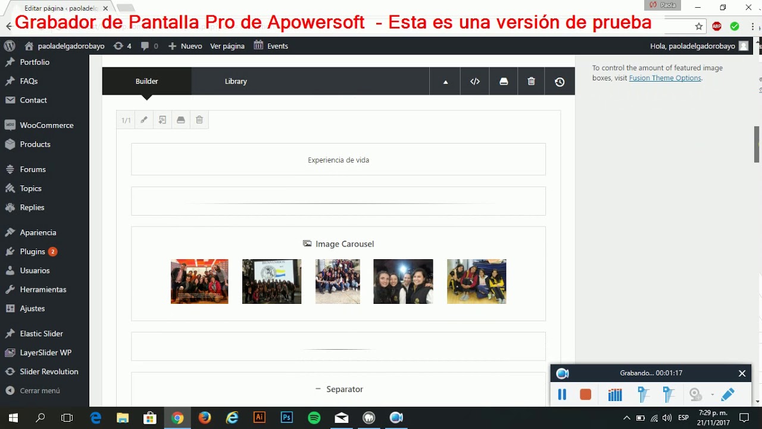The width and height of the screenshot is (762, 429).
Task: Toggle the builder collapse arrow icon
Action: point(445,82)
